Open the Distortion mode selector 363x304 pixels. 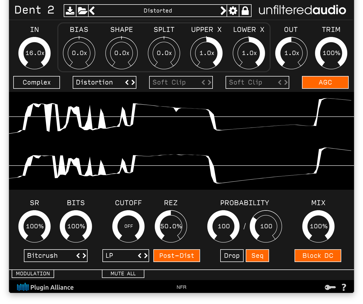[104, 82]
